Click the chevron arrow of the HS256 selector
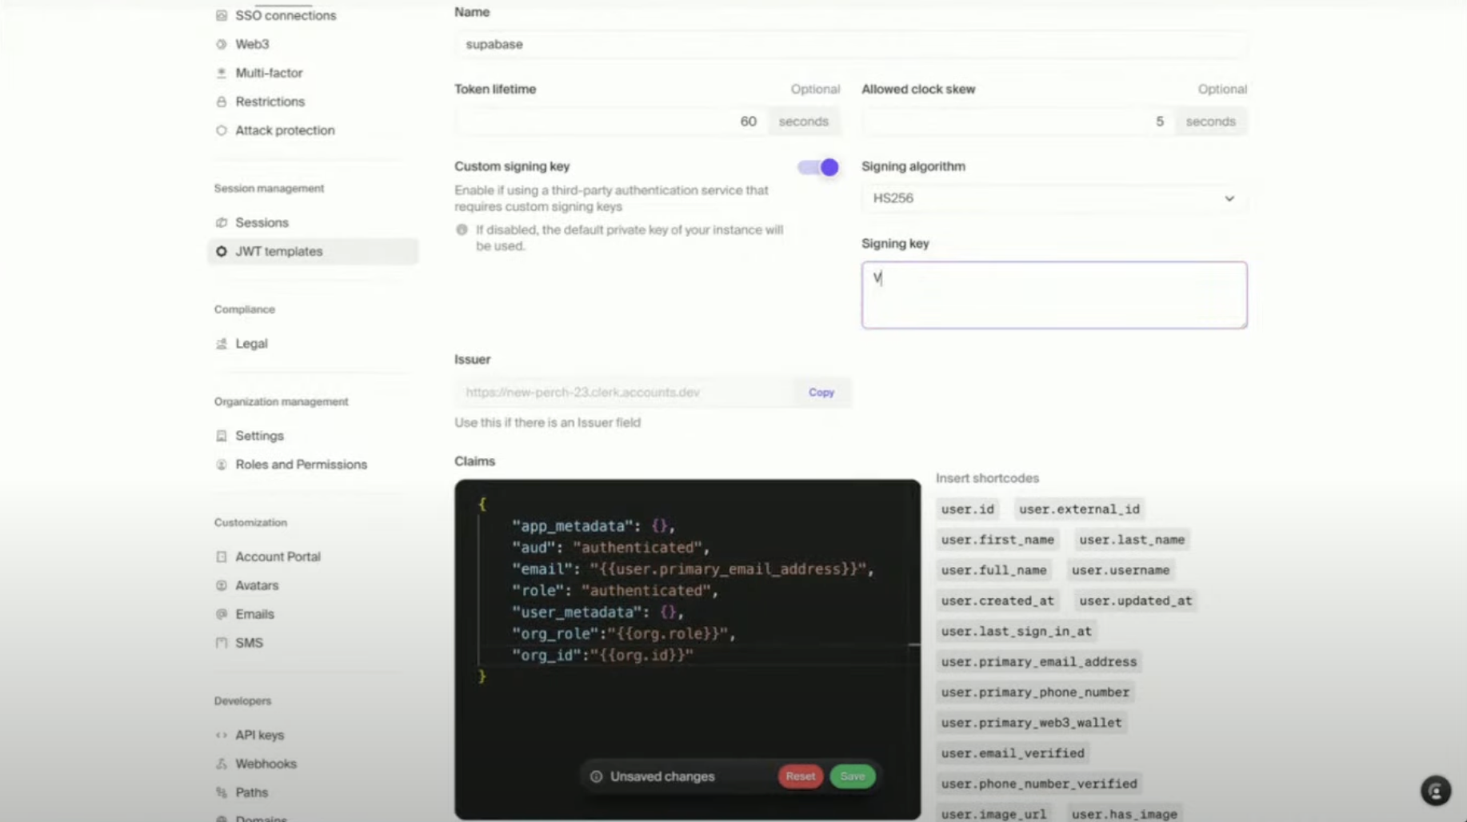The width and height of the screenshot is (1467, 822). 1229,198
